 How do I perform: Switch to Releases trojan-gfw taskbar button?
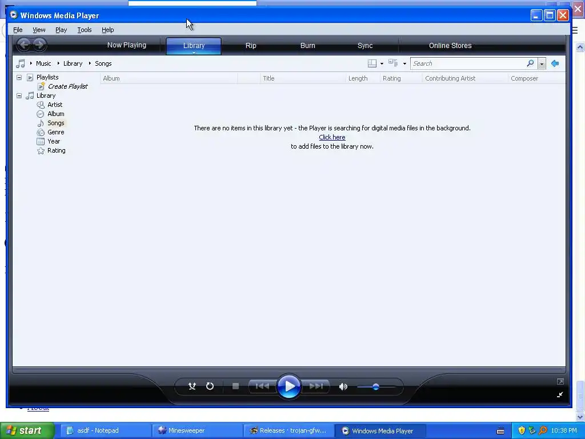click(289, 431)
